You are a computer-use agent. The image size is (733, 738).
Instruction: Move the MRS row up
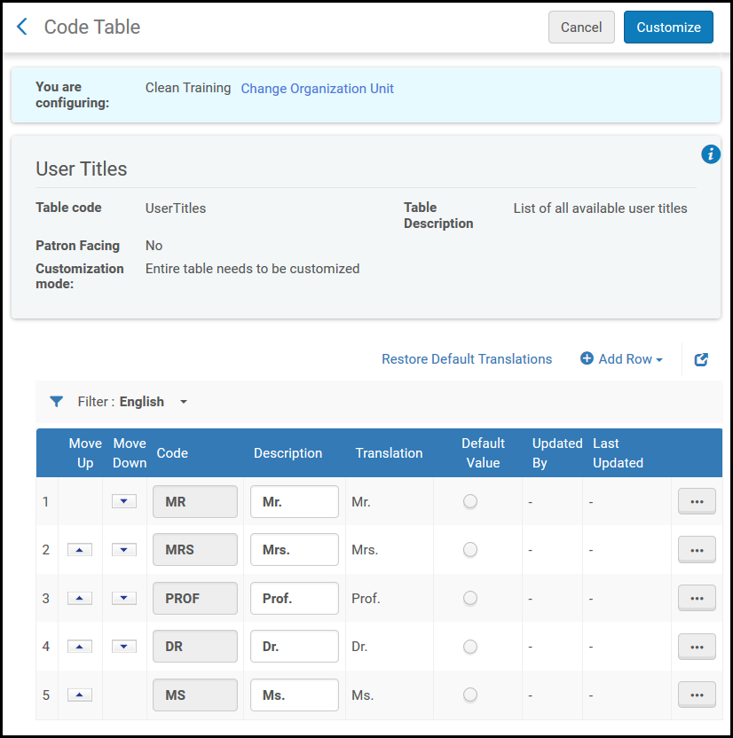(x=80, y=549)
